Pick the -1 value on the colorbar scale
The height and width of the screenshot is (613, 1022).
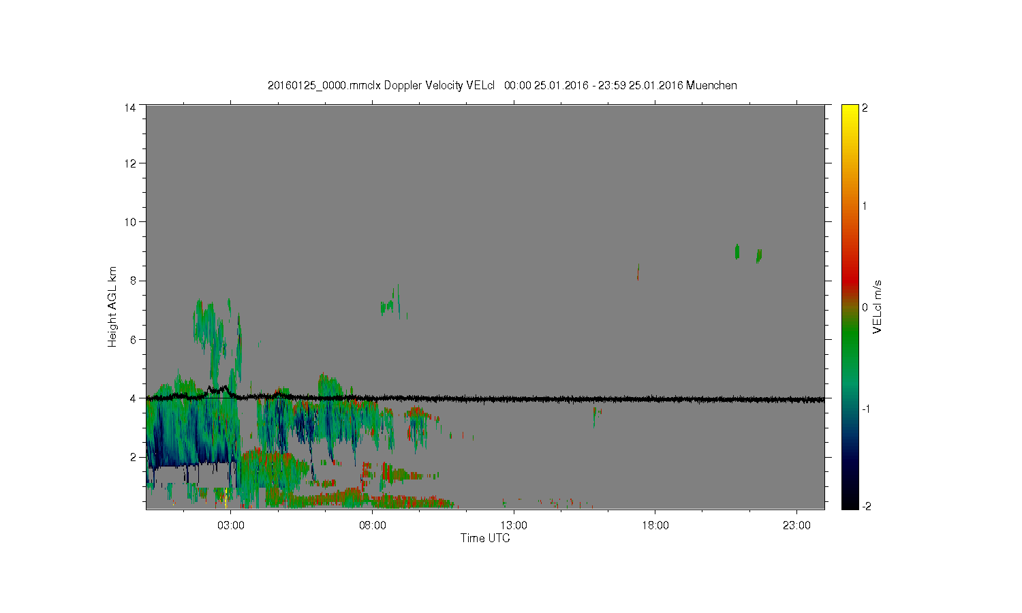click(865, 409)
